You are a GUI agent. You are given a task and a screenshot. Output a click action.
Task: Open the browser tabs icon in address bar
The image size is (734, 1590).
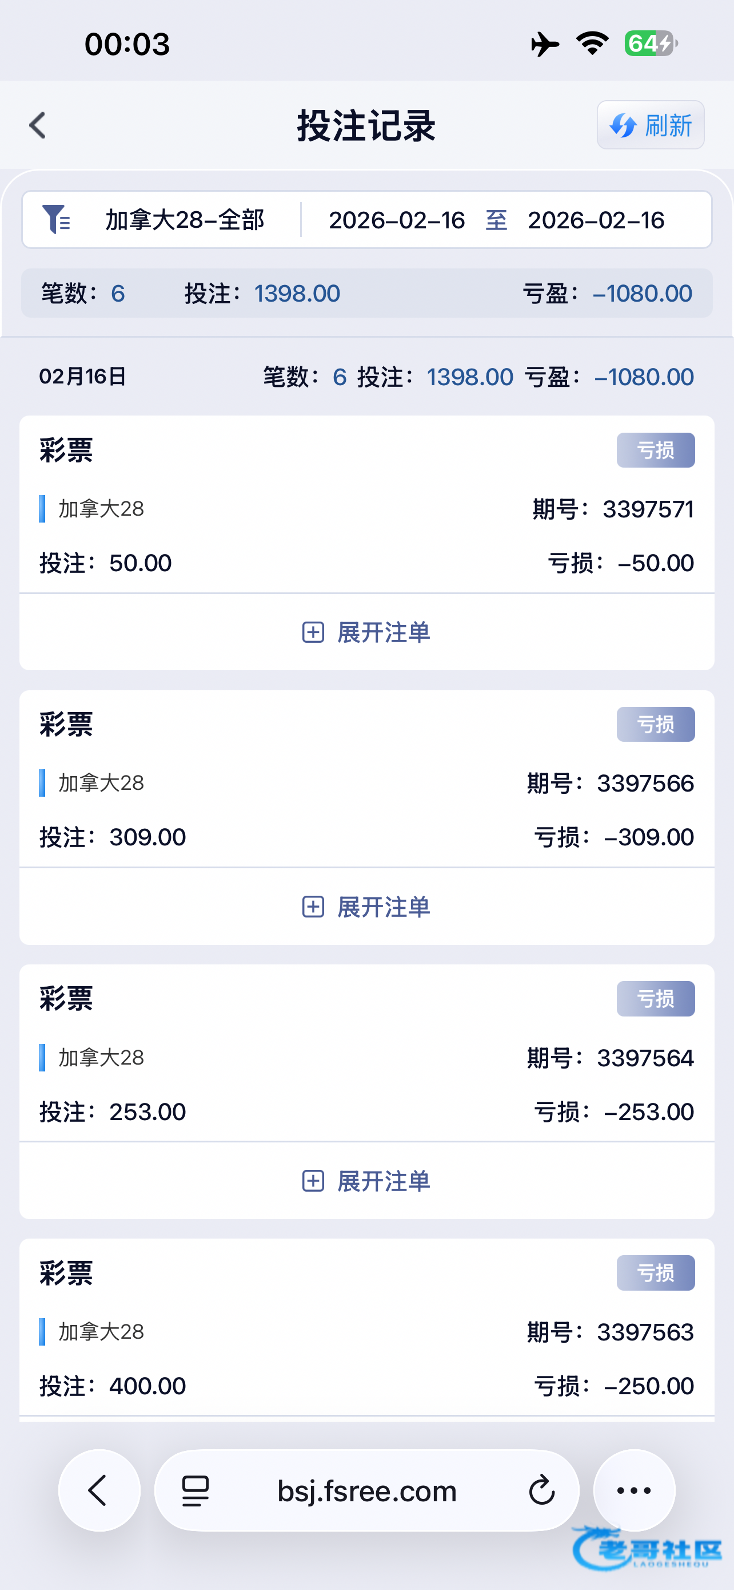pyautogui.click(x=196, y=1491)
